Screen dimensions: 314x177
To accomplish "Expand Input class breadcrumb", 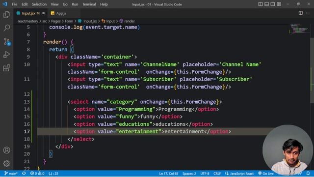I will (108, 21).
